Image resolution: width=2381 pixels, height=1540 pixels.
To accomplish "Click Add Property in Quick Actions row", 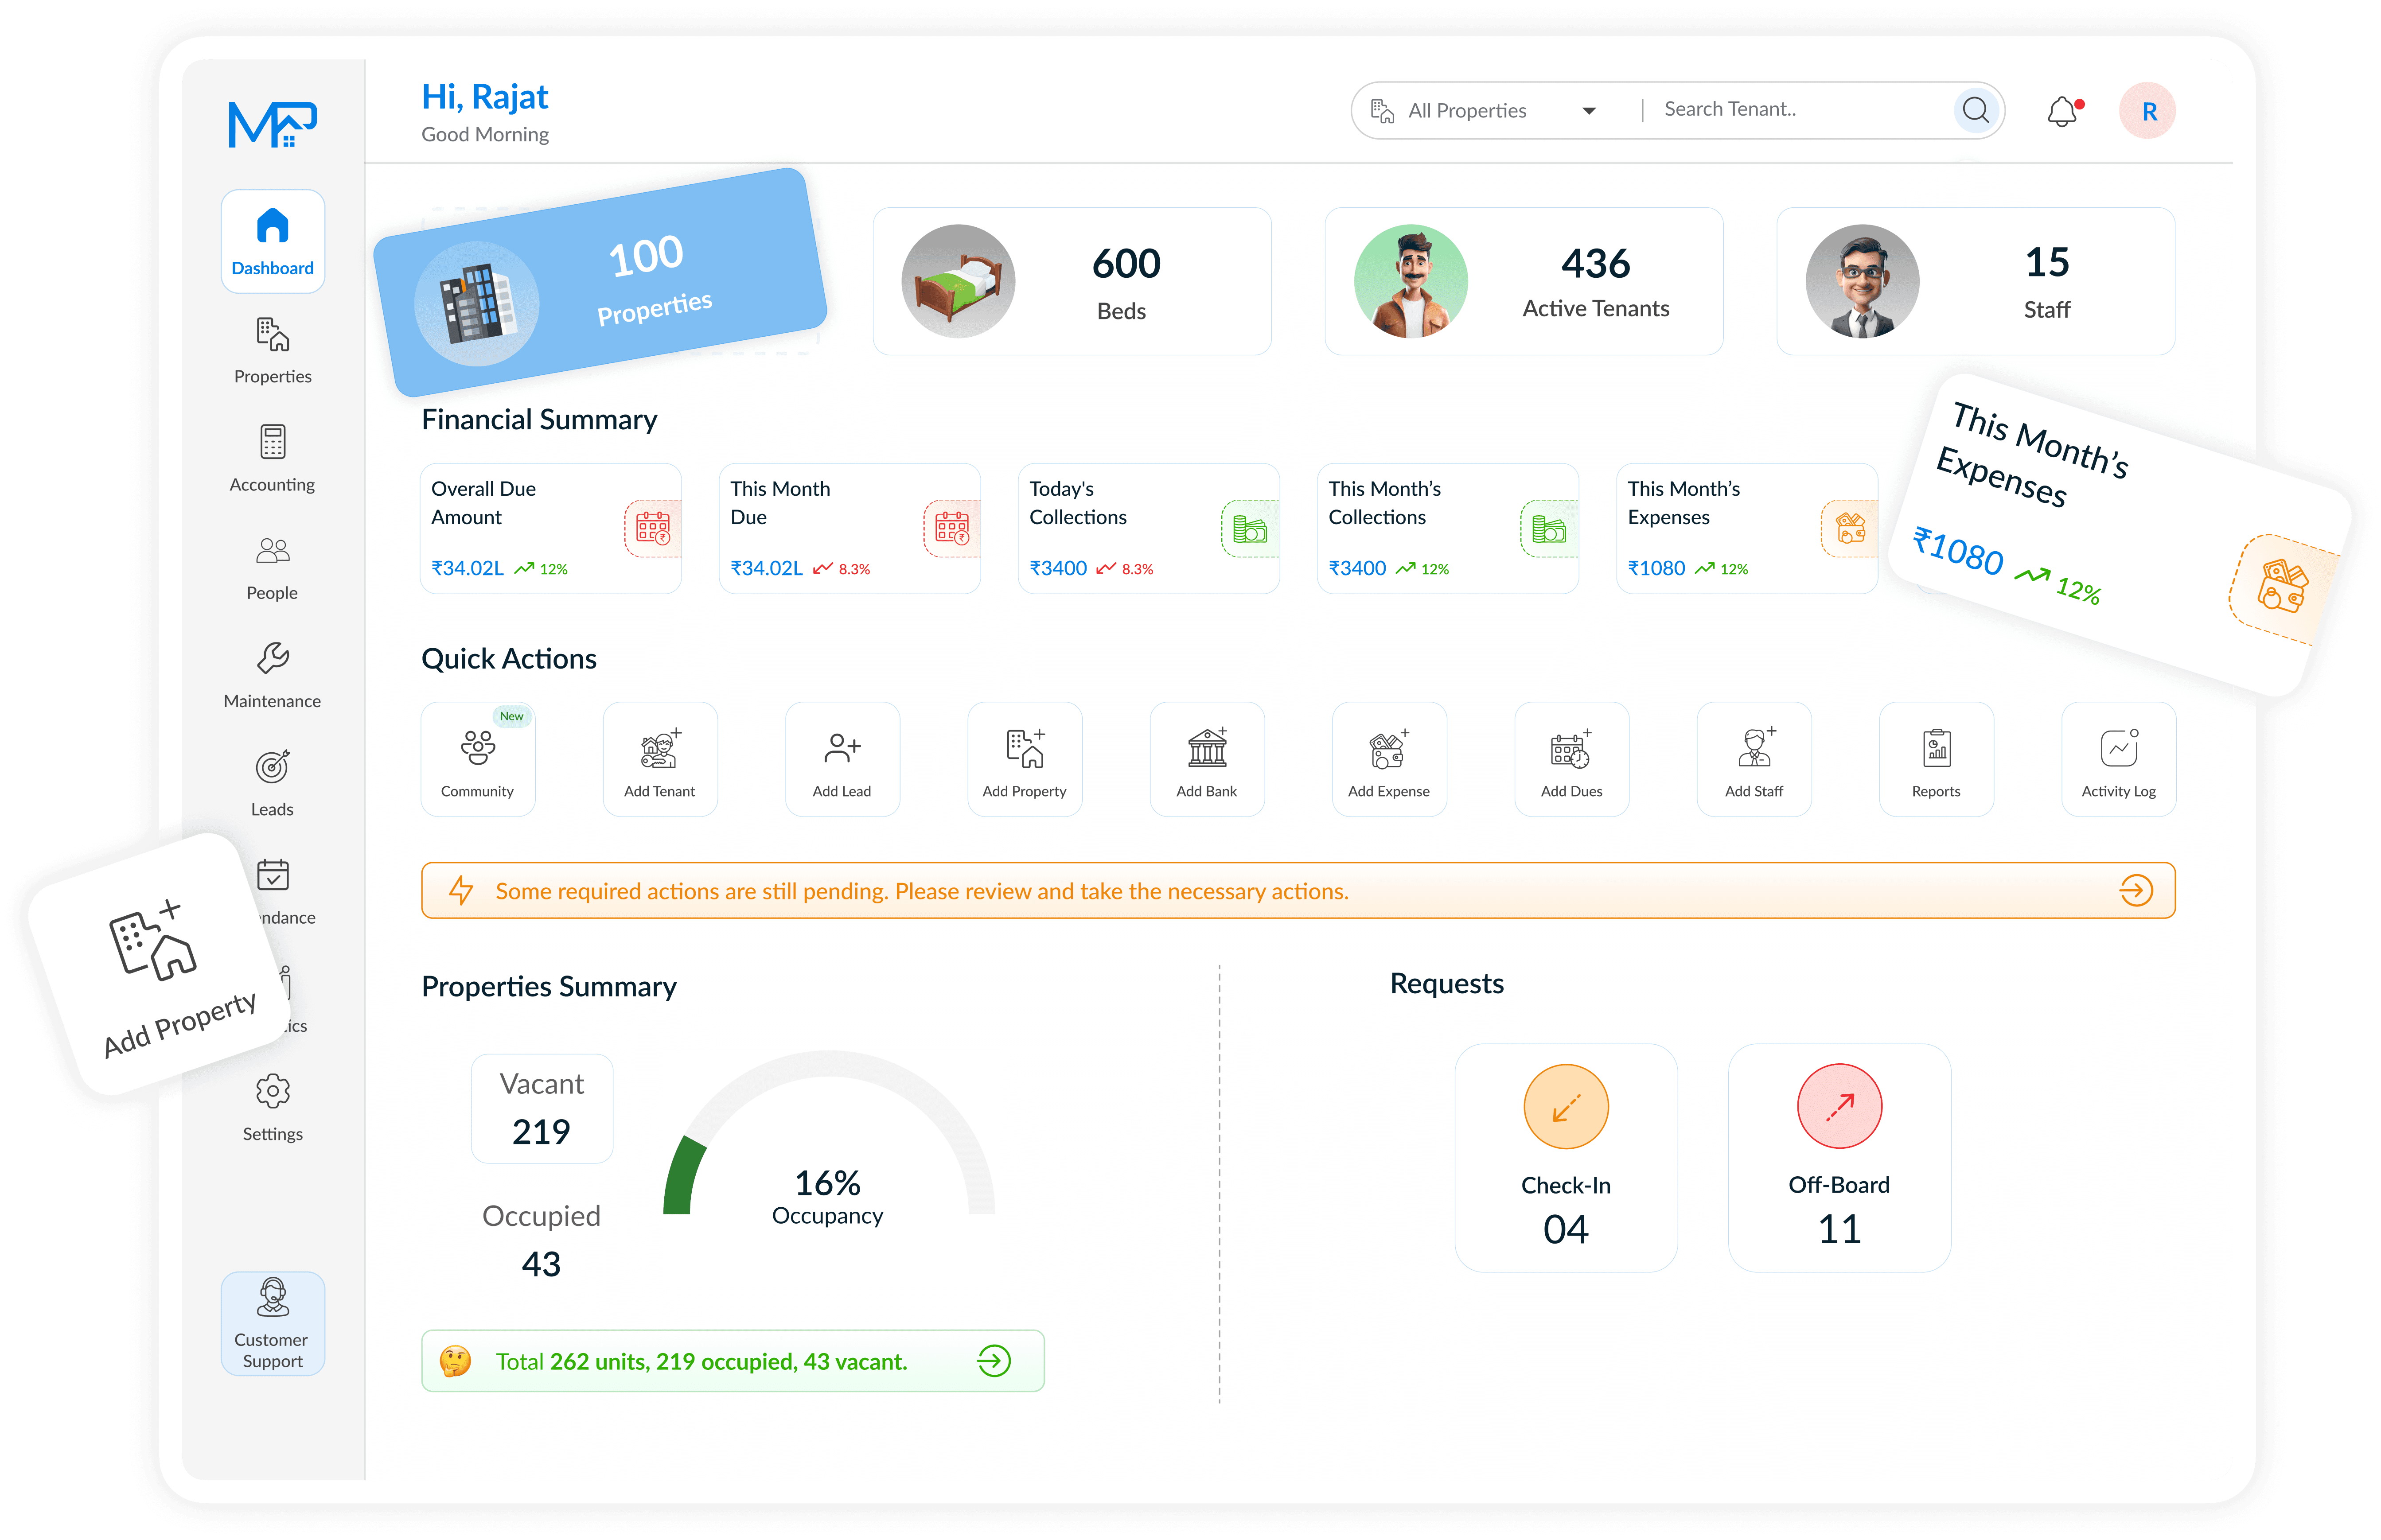I will point(1025,759).
